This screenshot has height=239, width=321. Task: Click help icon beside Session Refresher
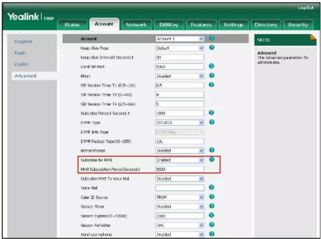coord(212,225)
